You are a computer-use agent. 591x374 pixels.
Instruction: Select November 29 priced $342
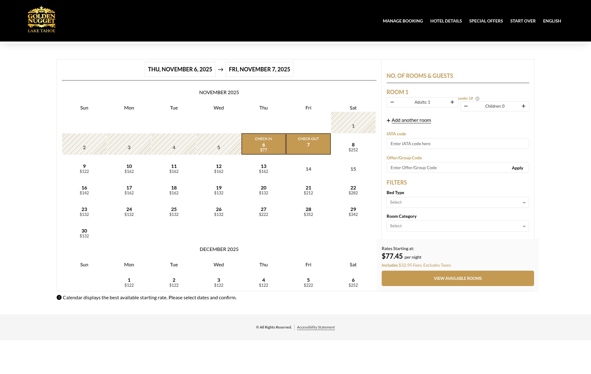click(353, 212)
